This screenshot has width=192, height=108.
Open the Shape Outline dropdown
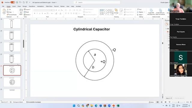[x=129, y=12]
